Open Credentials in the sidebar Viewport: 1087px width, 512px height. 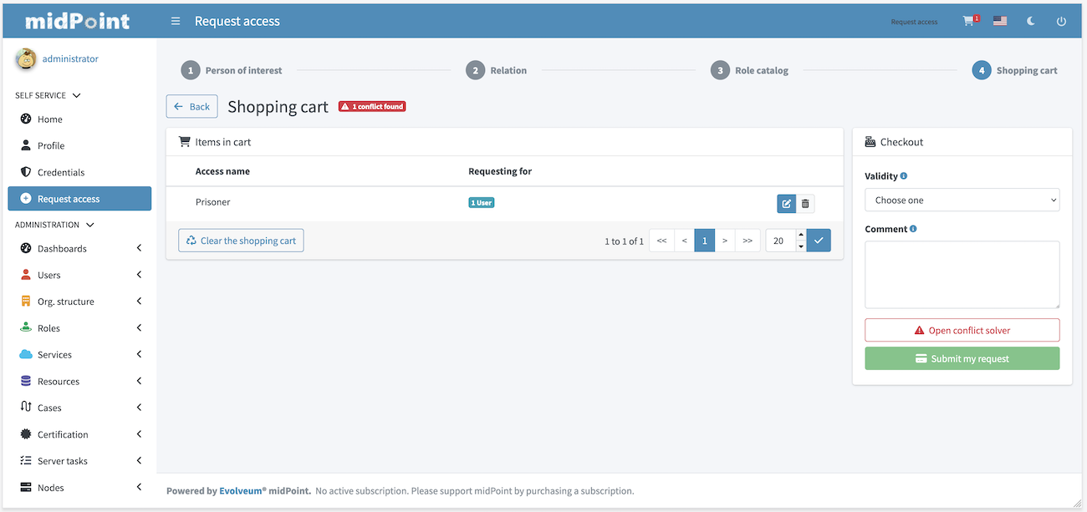61,172
